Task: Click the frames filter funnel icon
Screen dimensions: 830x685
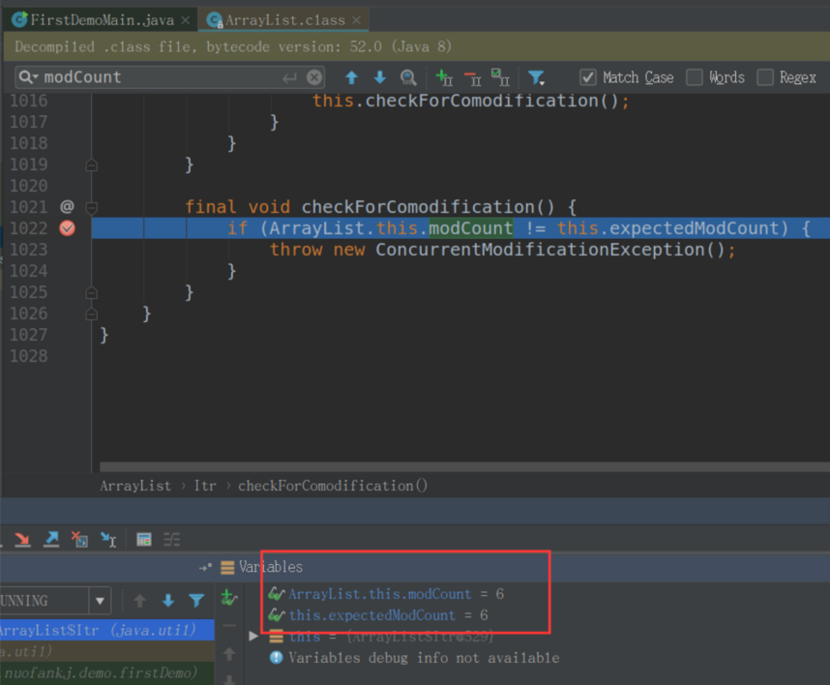Action: click(x=196, y=601)
